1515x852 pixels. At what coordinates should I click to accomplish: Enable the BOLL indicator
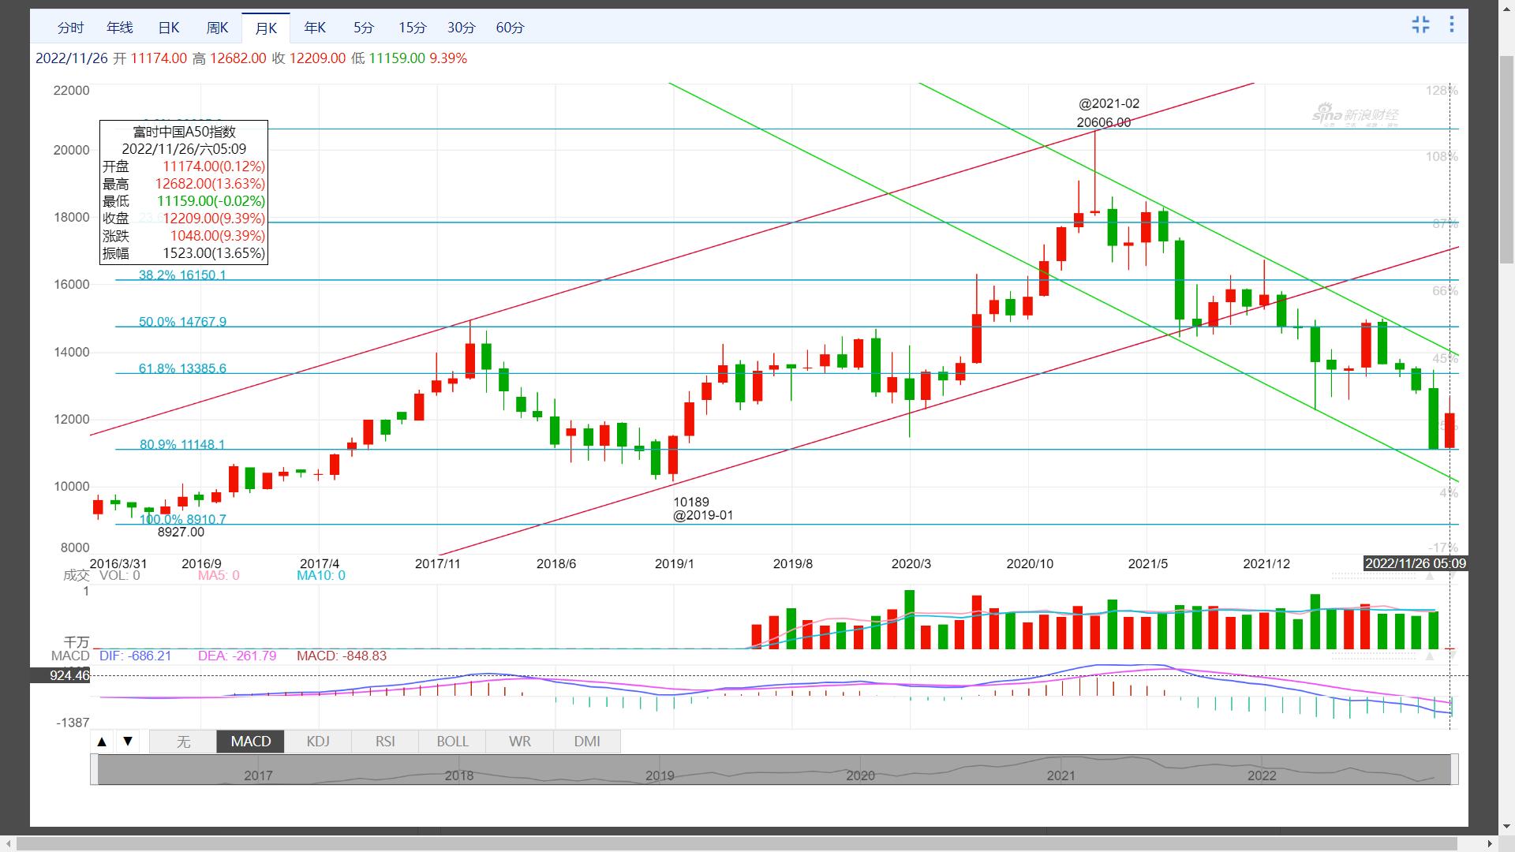tap(452, 742)
